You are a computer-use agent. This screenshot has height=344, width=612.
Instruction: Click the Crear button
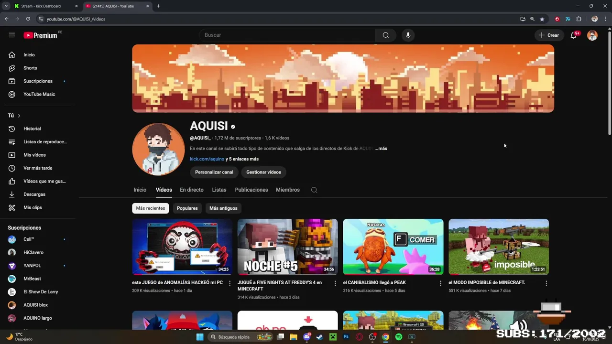pos(549,35)
